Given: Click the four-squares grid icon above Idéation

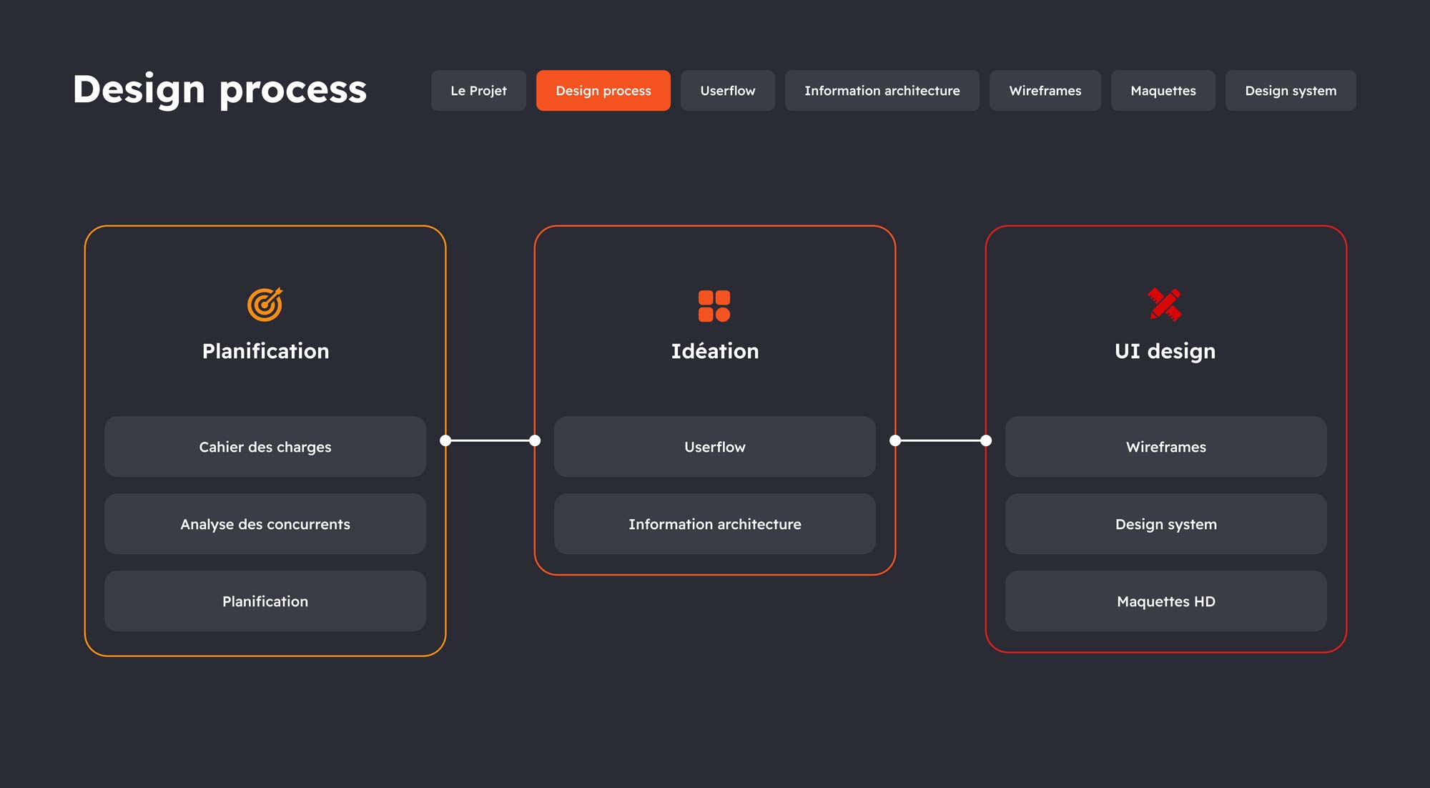Looking at the screenshot, I should pyautogui.click(x=714, y=306).
